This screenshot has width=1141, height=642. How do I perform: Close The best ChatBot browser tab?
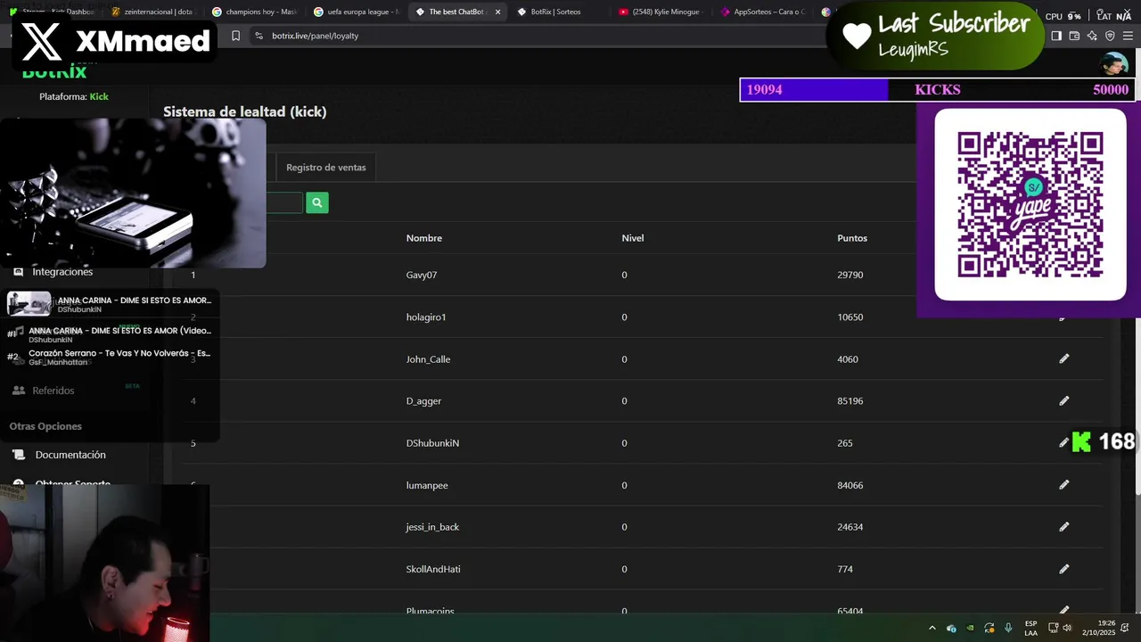coord(497,12)
